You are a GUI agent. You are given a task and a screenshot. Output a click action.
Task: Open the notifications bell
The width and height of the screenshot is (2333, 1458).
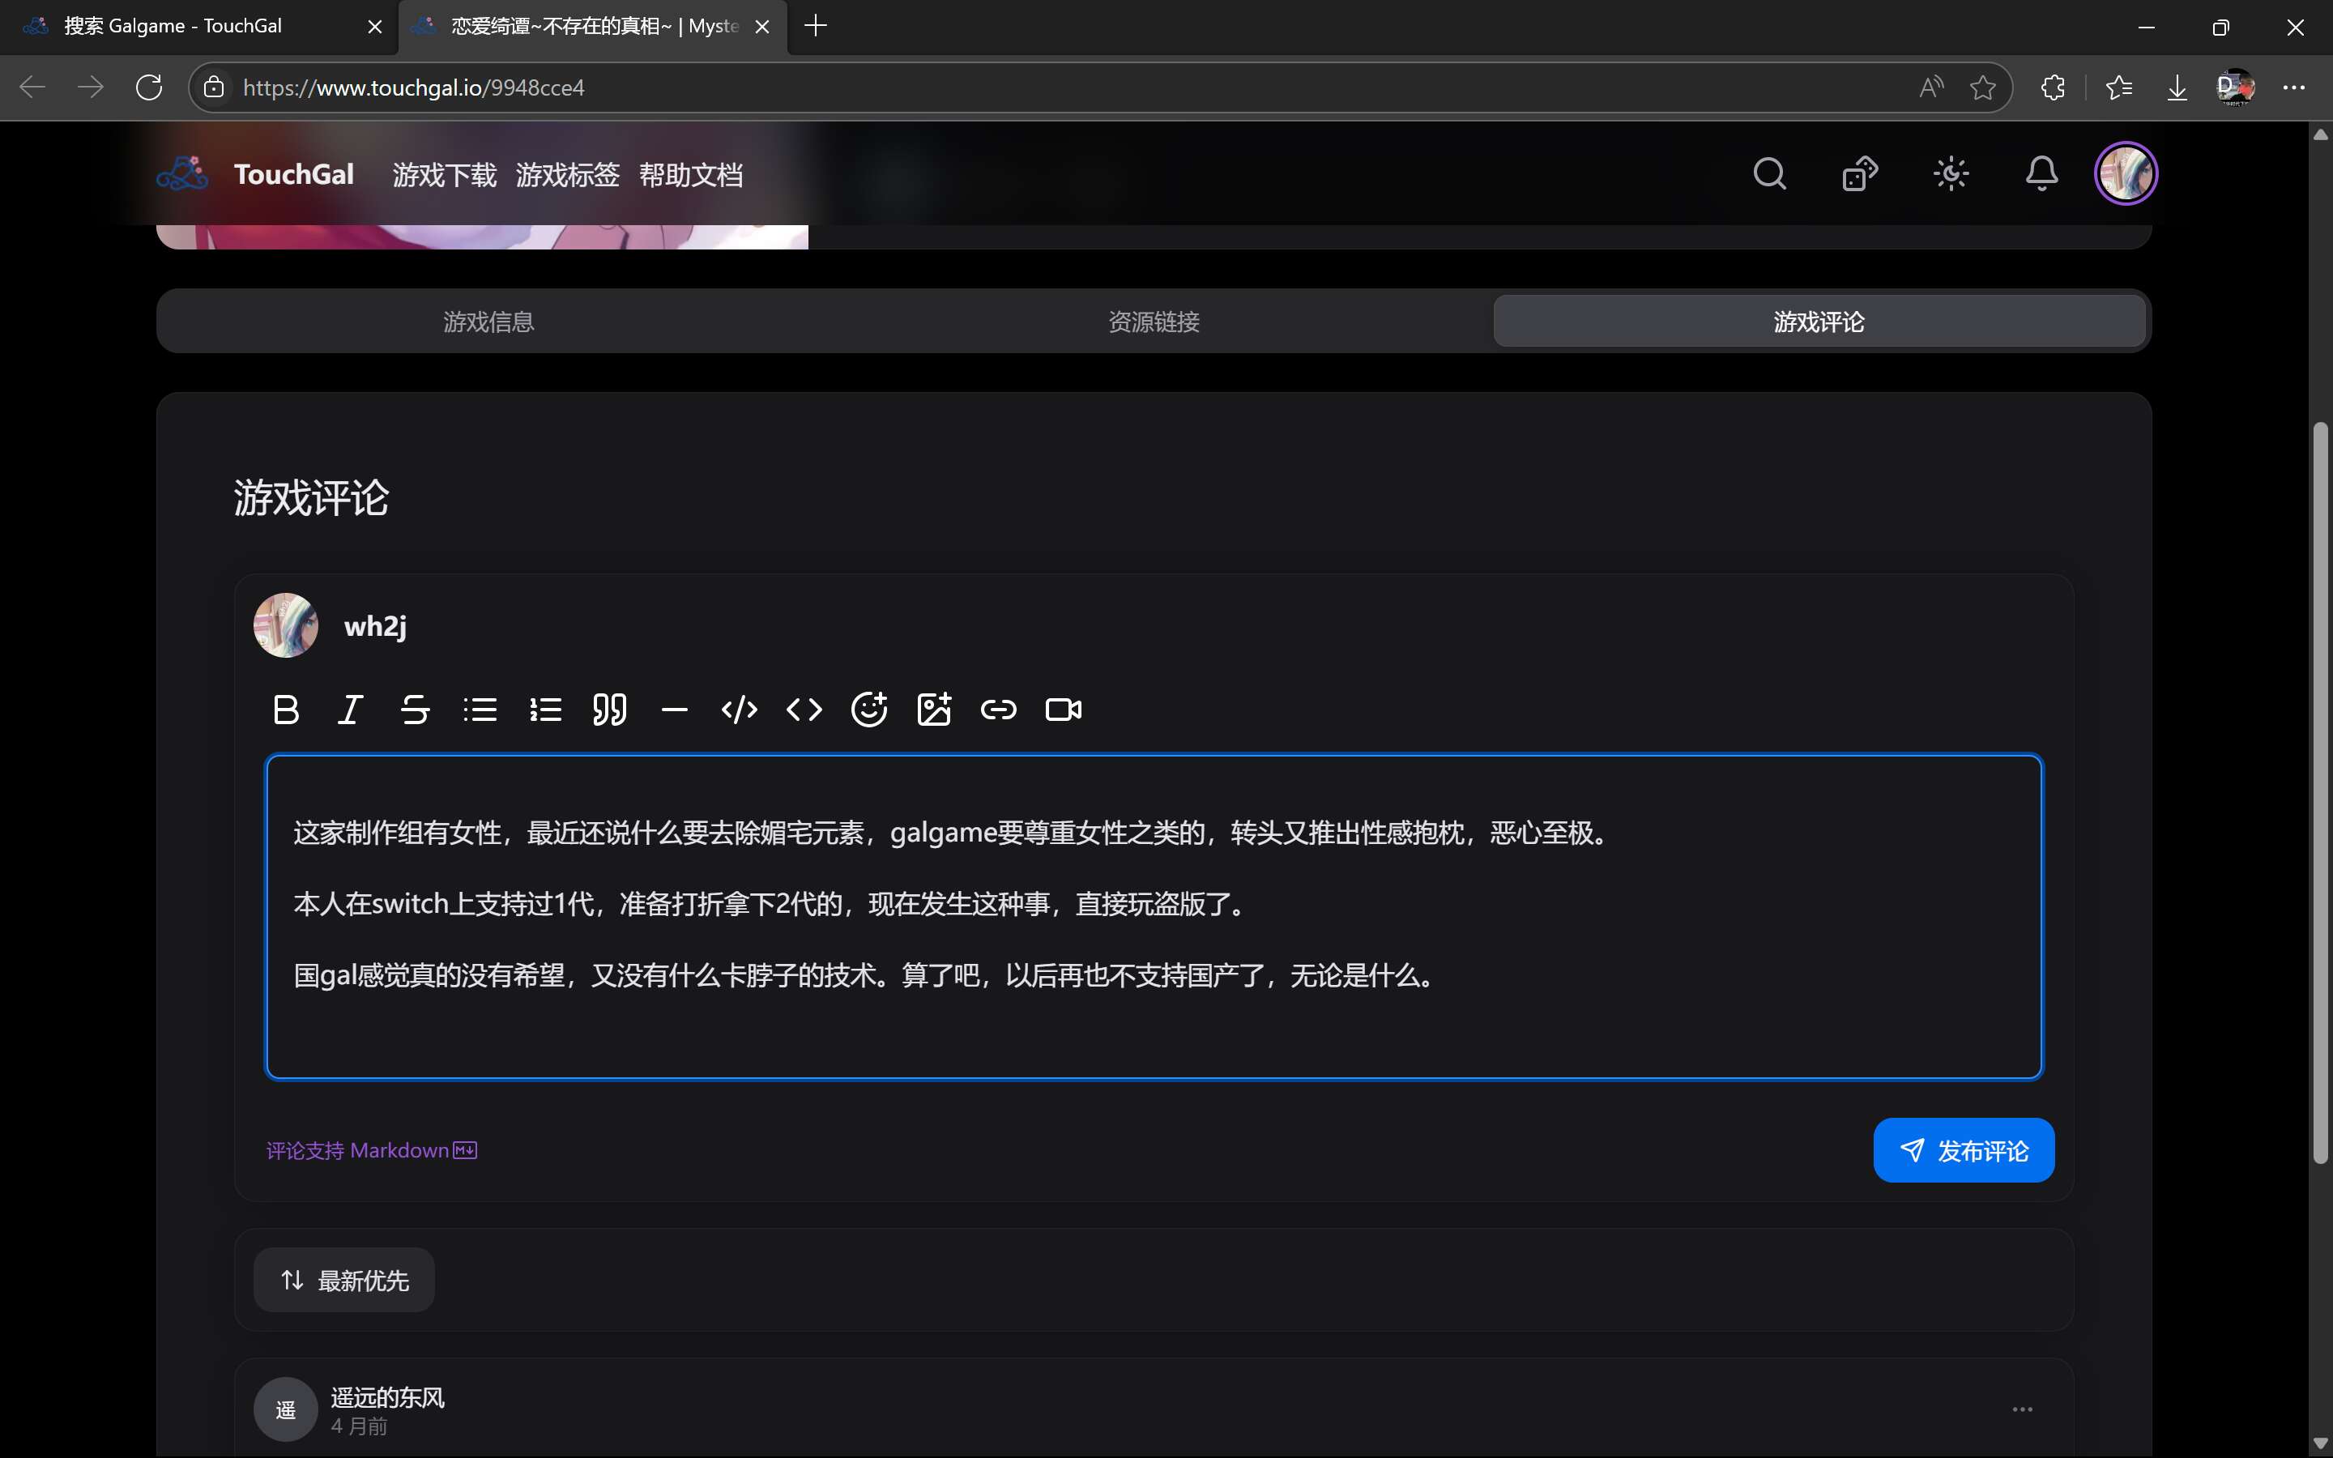(2042, 173)
